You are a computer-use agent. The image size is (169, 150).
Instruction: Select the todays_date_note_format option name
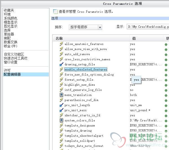(x=84, y=146)
